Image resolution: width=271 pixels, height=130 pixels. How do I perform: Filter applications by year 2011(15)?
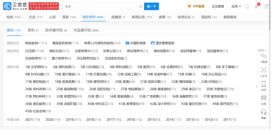pos(230,120)
